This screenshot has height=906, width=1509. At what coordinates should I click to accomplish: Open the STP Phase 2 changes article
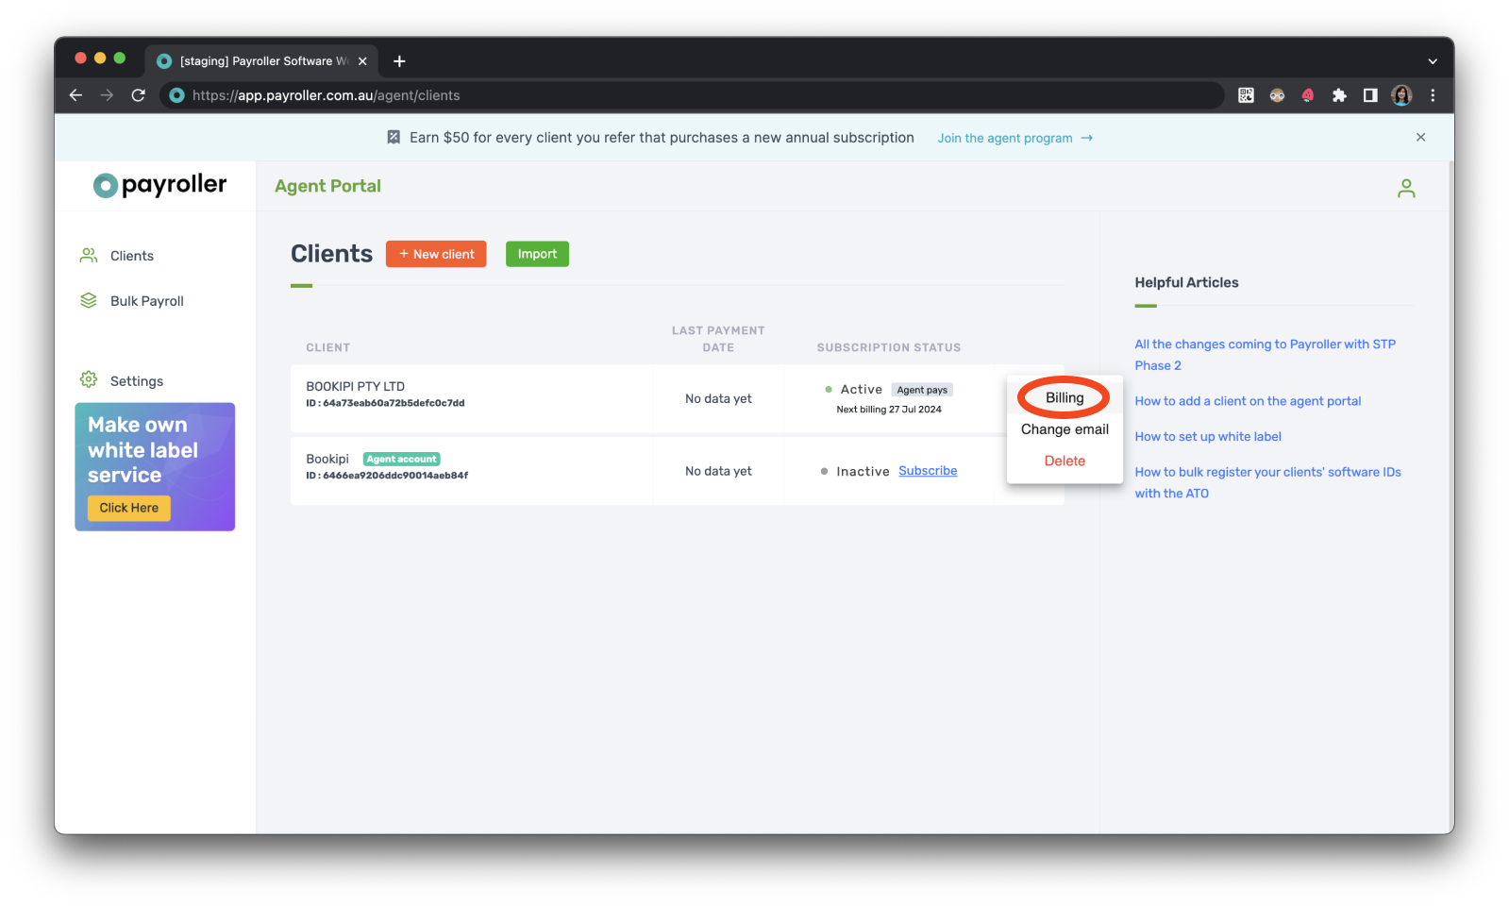[1265, 355]
